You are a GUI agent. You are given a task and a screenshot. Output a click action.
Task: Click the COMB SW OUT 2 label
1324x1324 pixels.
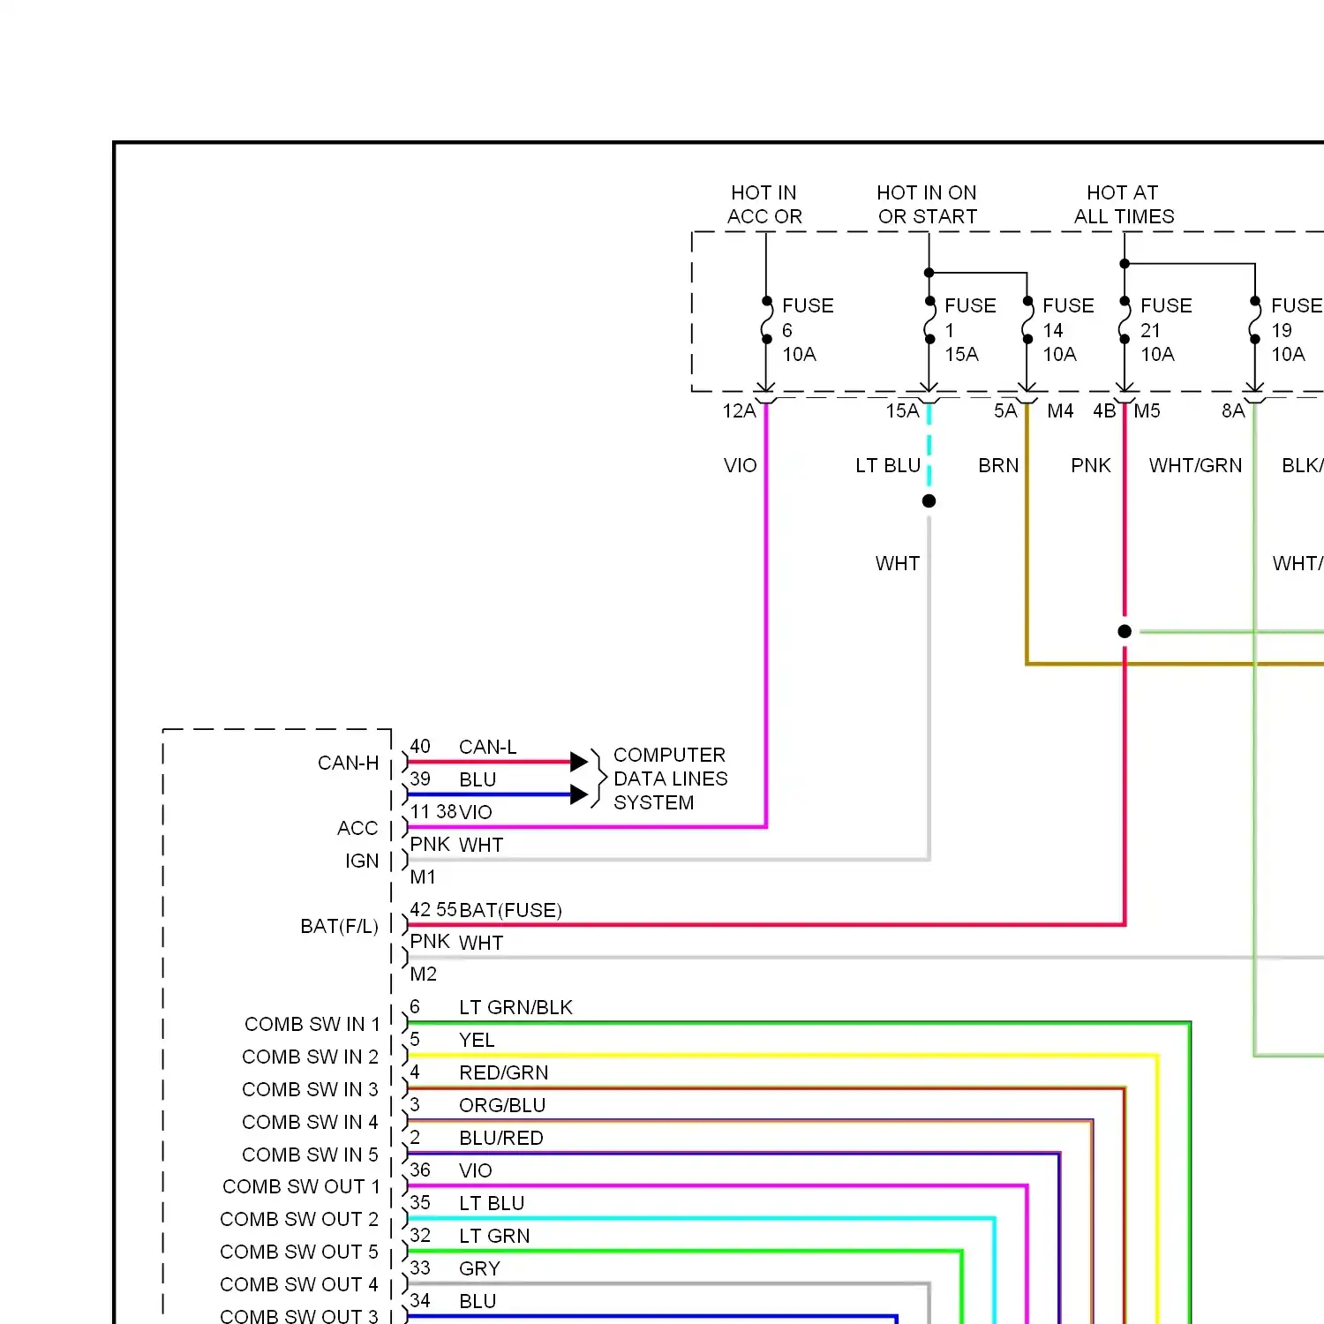pos(299,1220)
